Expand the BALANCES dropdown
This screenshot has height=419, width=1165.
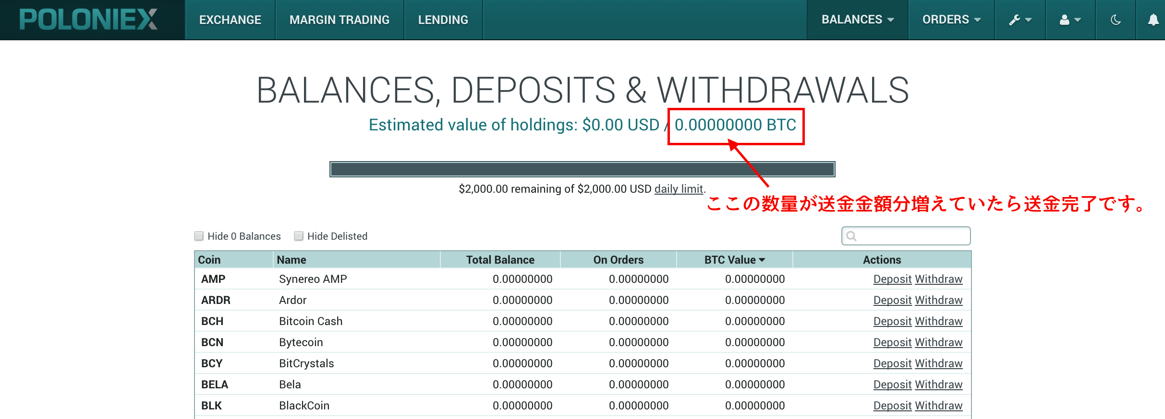[x=857, y=20]
